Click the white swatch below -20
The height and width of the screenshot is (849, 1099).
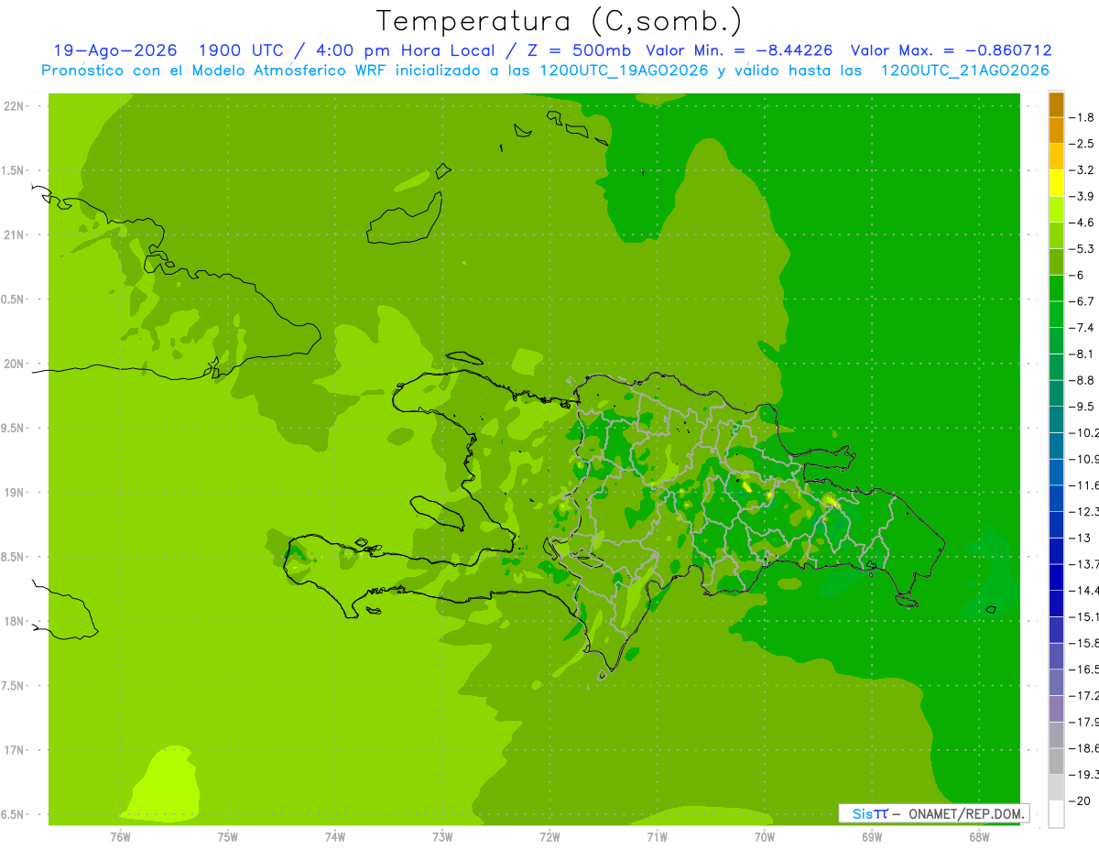(x=1056, y=813)
